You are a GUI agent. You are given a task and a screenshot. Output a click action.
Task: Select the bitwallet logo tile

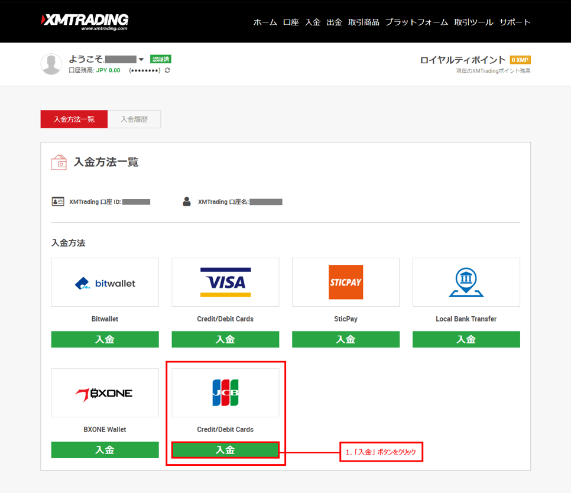coord(105,283)
